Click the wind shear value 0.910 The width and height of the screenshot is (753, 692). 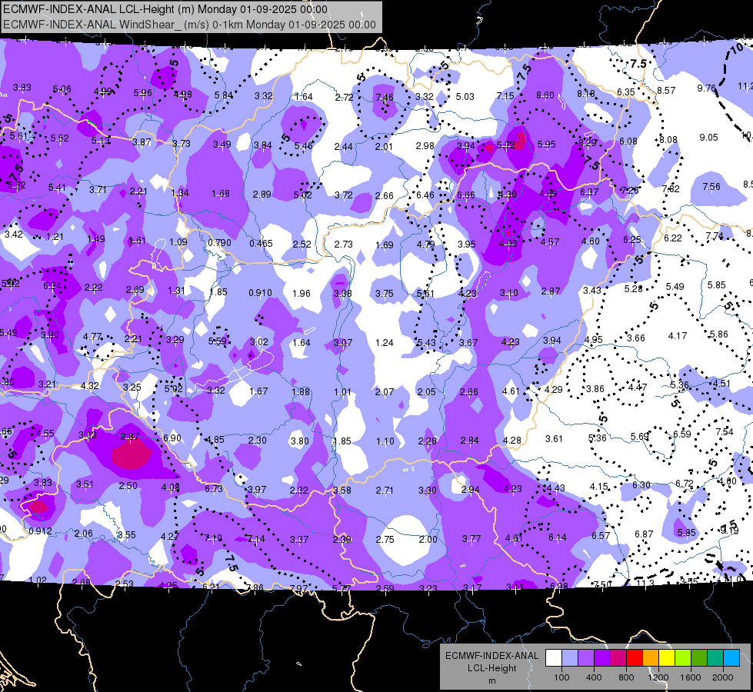[x=260, y=292]
